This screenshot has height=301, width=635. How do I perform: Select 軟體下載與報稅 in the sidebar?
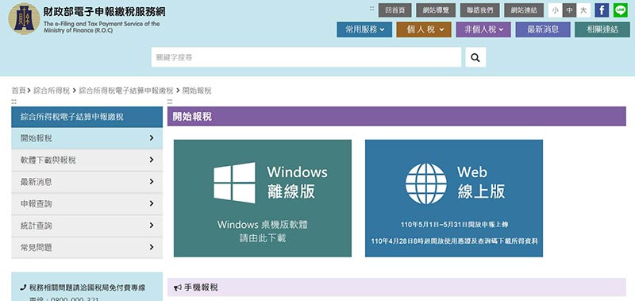[x=87, y=160]
